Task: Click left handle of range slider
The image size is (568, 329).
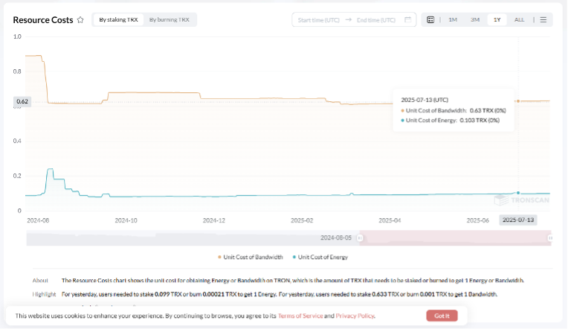Action: tap(361, 238)
